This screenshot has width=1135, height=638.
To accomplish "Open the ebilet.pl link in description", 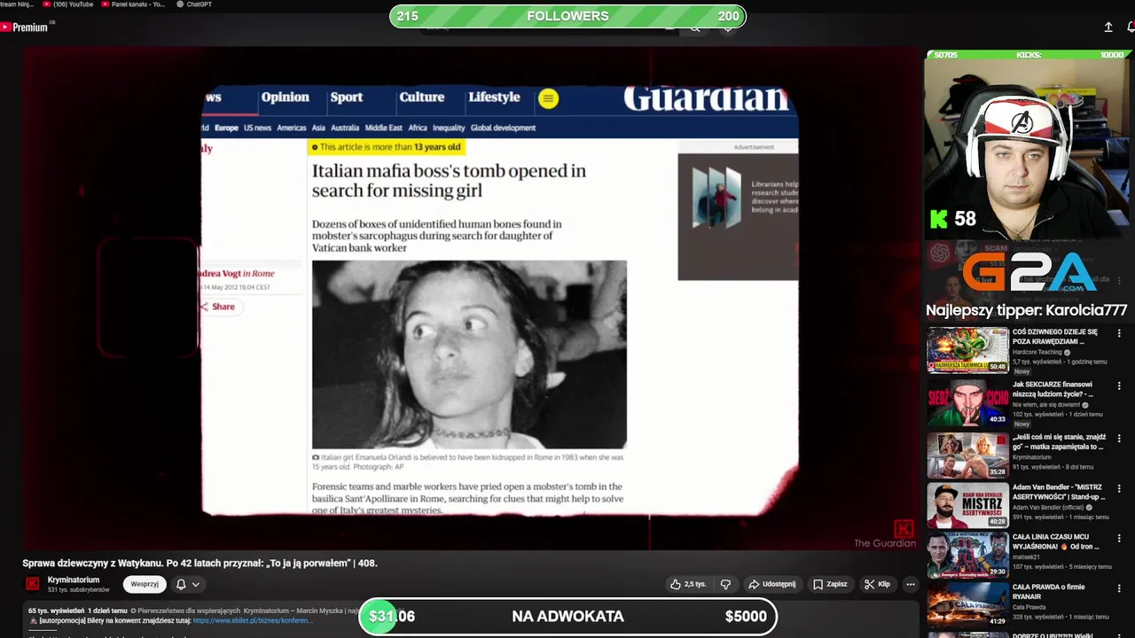I will click(253, 620).
